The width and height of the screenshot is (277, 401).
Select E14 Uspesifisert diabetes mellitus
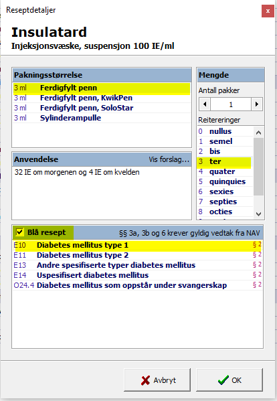pyautogui.click(x=137, y=275)
